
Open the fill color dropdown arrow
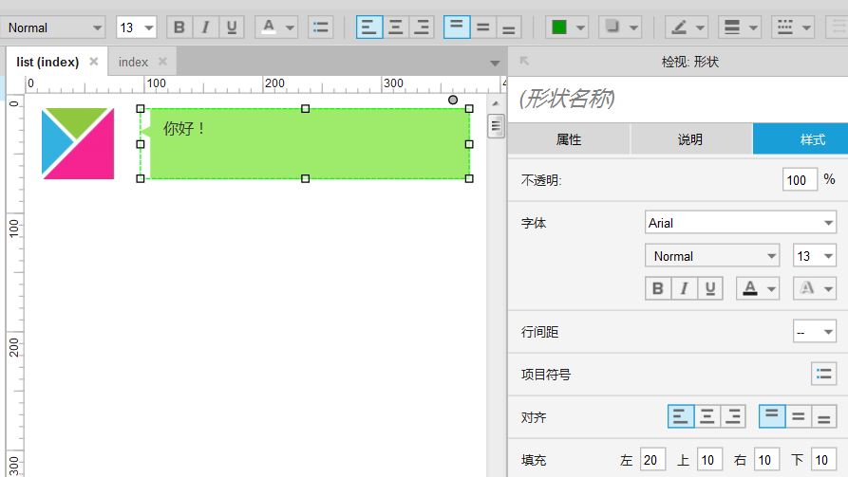pos(581,28)
